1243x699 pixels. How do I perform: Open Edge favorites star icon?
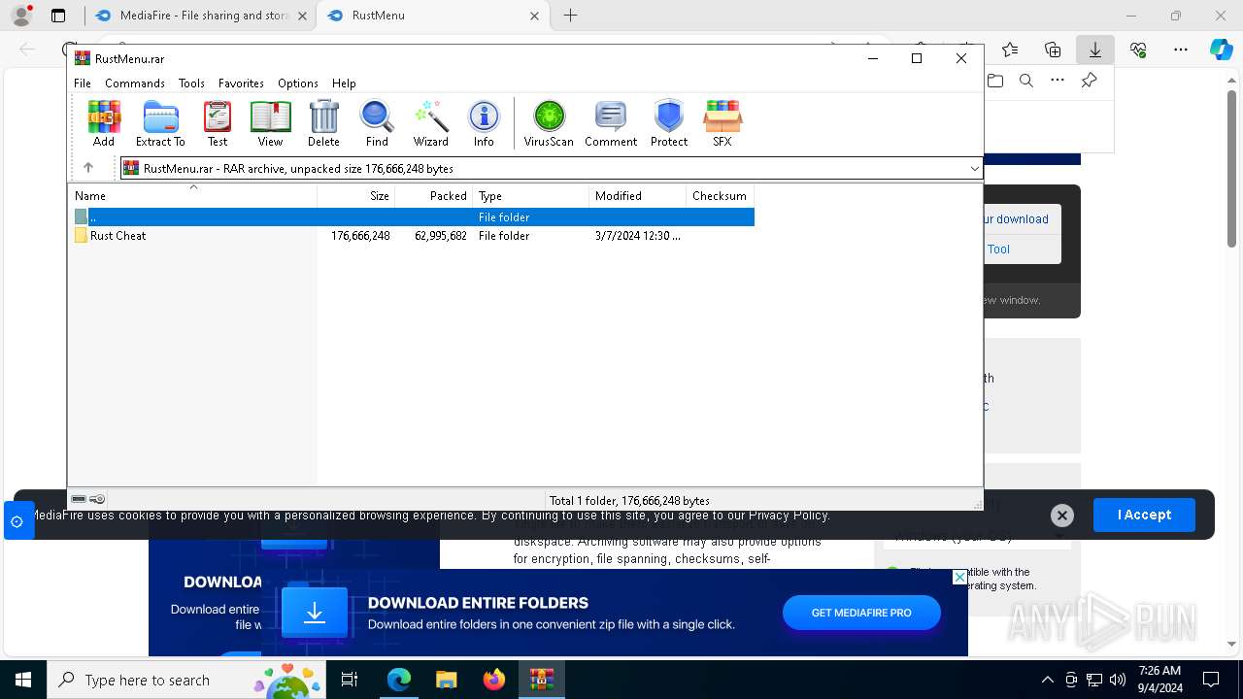pyautogui.click(x=1010, y=50)
